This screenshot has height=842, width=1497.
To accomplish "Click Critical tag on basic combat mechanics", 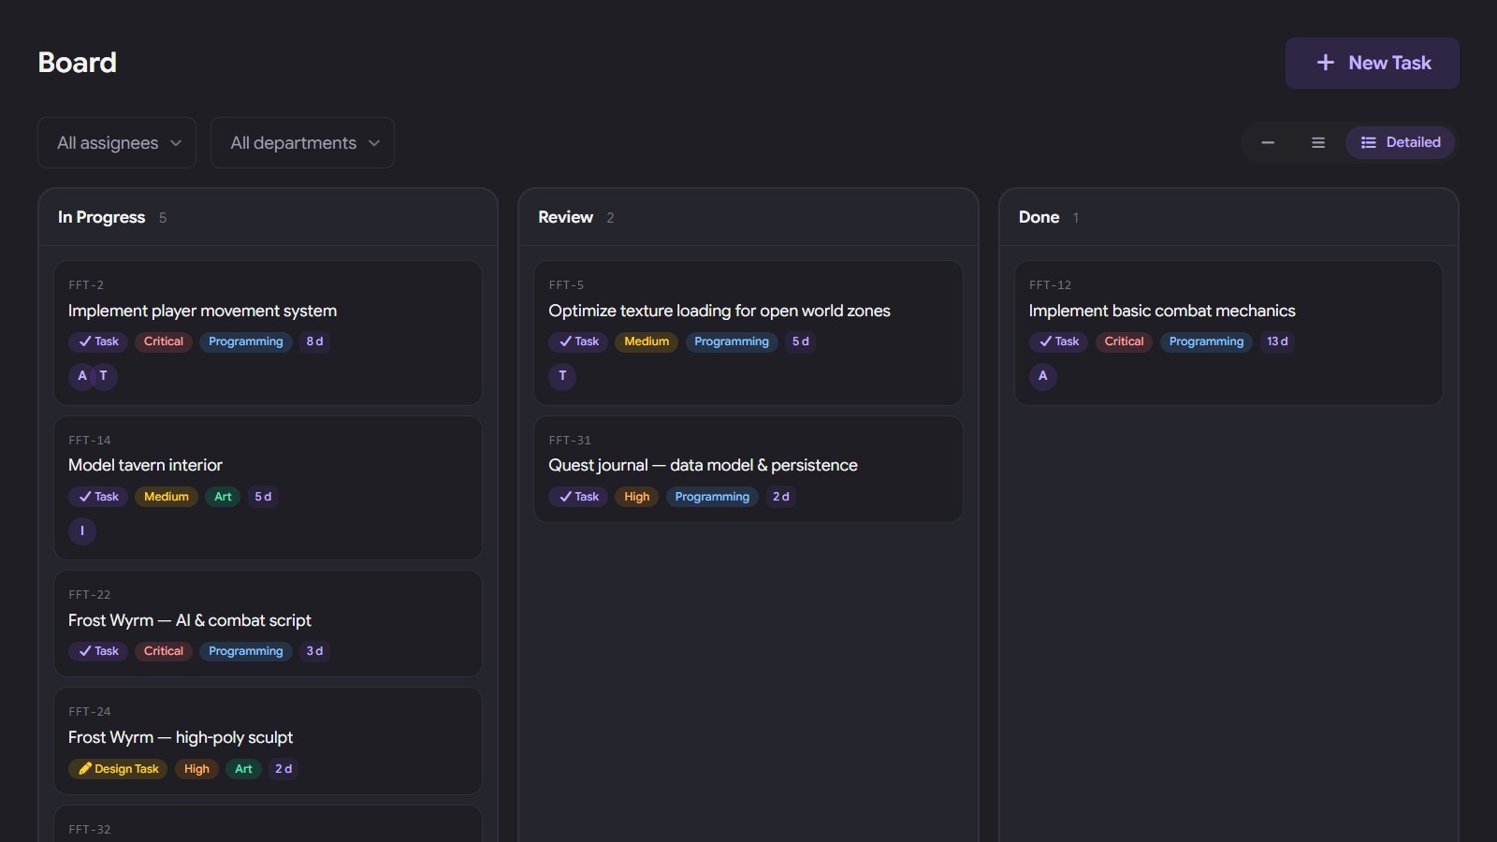I will coord(1125,341).
